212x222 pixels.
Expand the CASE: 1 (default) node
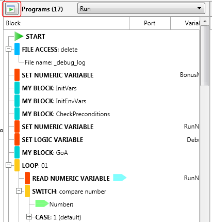click(29, 217)
